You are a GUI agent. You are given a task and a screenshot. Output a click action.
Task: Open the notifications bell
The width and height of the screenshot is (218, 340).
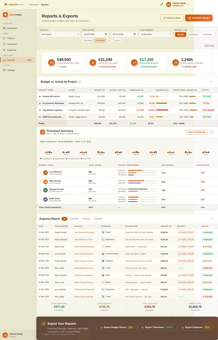pyautogui.click(x=161, y=4)
